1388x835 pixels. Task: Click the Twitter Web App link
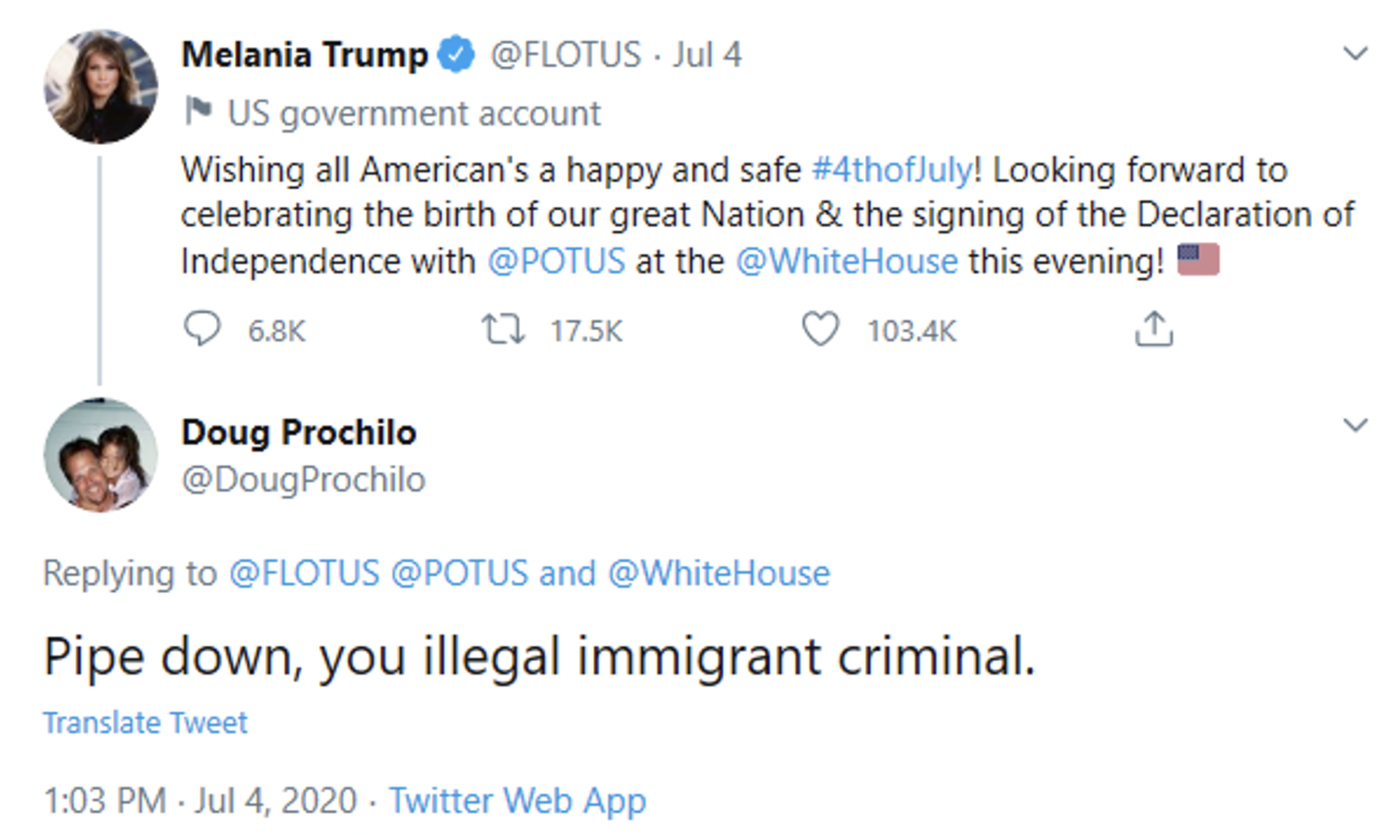click(x=518, y=801)
